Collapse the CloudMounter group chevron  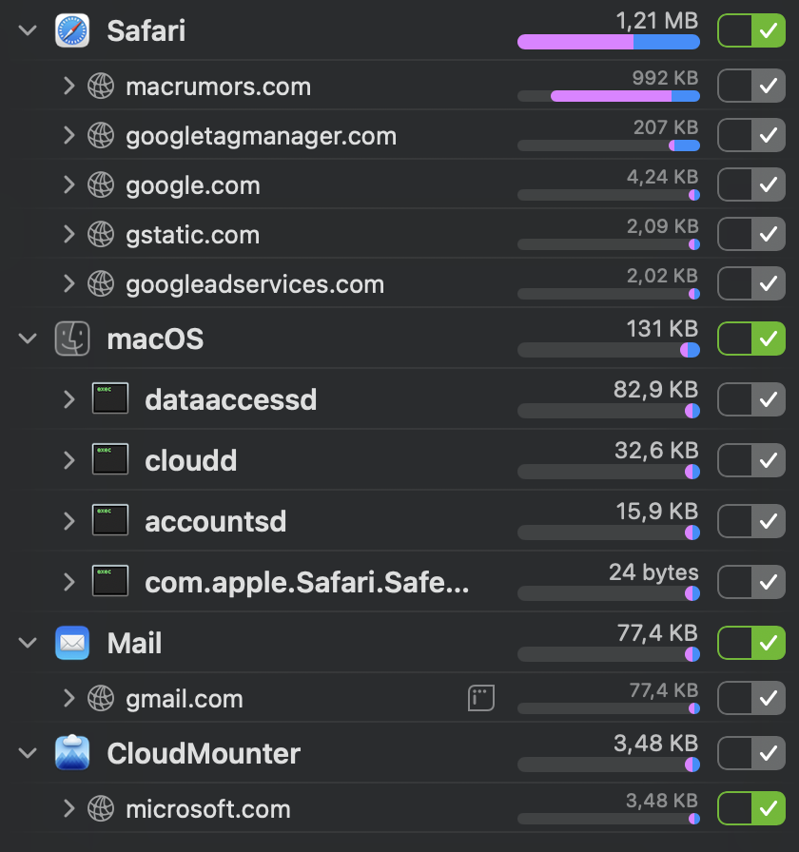pyautogui.click(x=28, y=753)
